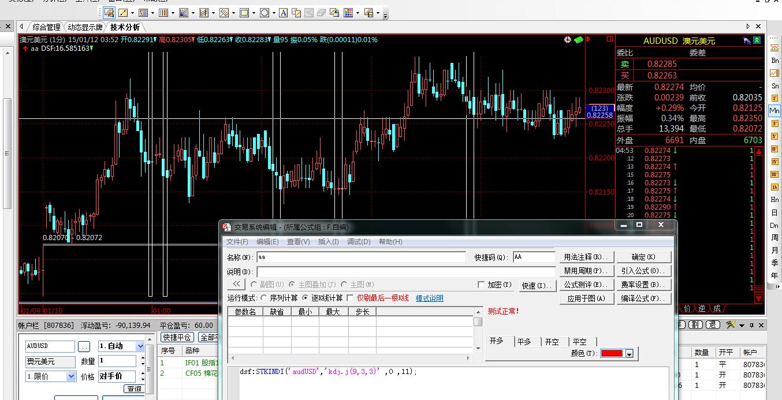Click the green double-arrow icon in quote header

757,40
